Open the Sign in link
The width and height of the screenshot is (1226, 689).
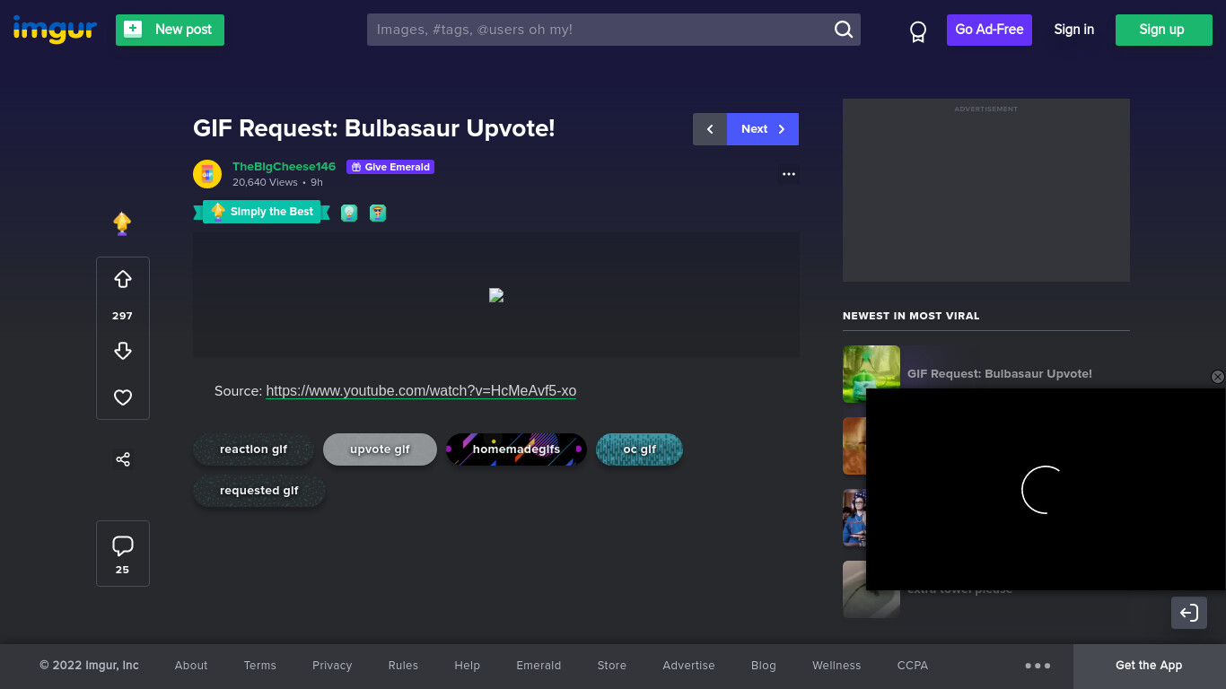click(1073, 30)
